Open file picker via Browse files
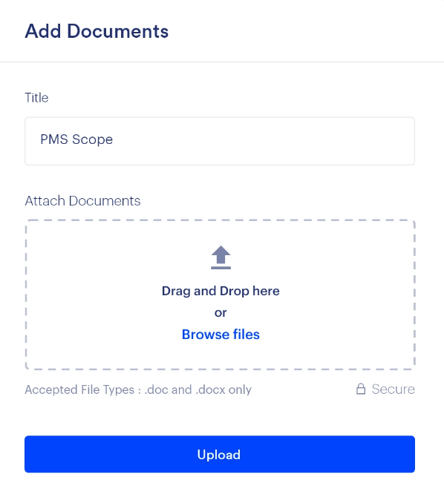The image size is (444, 500). [x=221, y=335]
